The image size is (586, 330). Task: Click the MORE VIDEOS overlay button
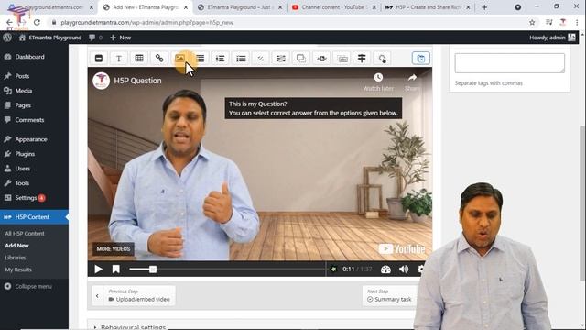tap(114, 248)
